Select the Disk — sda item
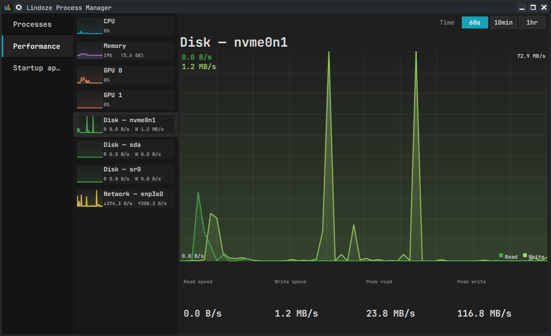This screenshot has width=551, height=336. tap(126, 149)
